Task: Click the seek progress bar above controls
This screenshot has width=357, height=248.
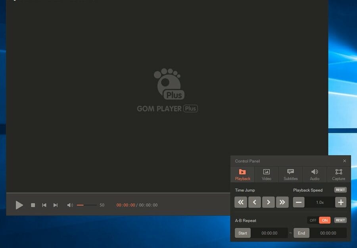Action: tap(118, 193)
